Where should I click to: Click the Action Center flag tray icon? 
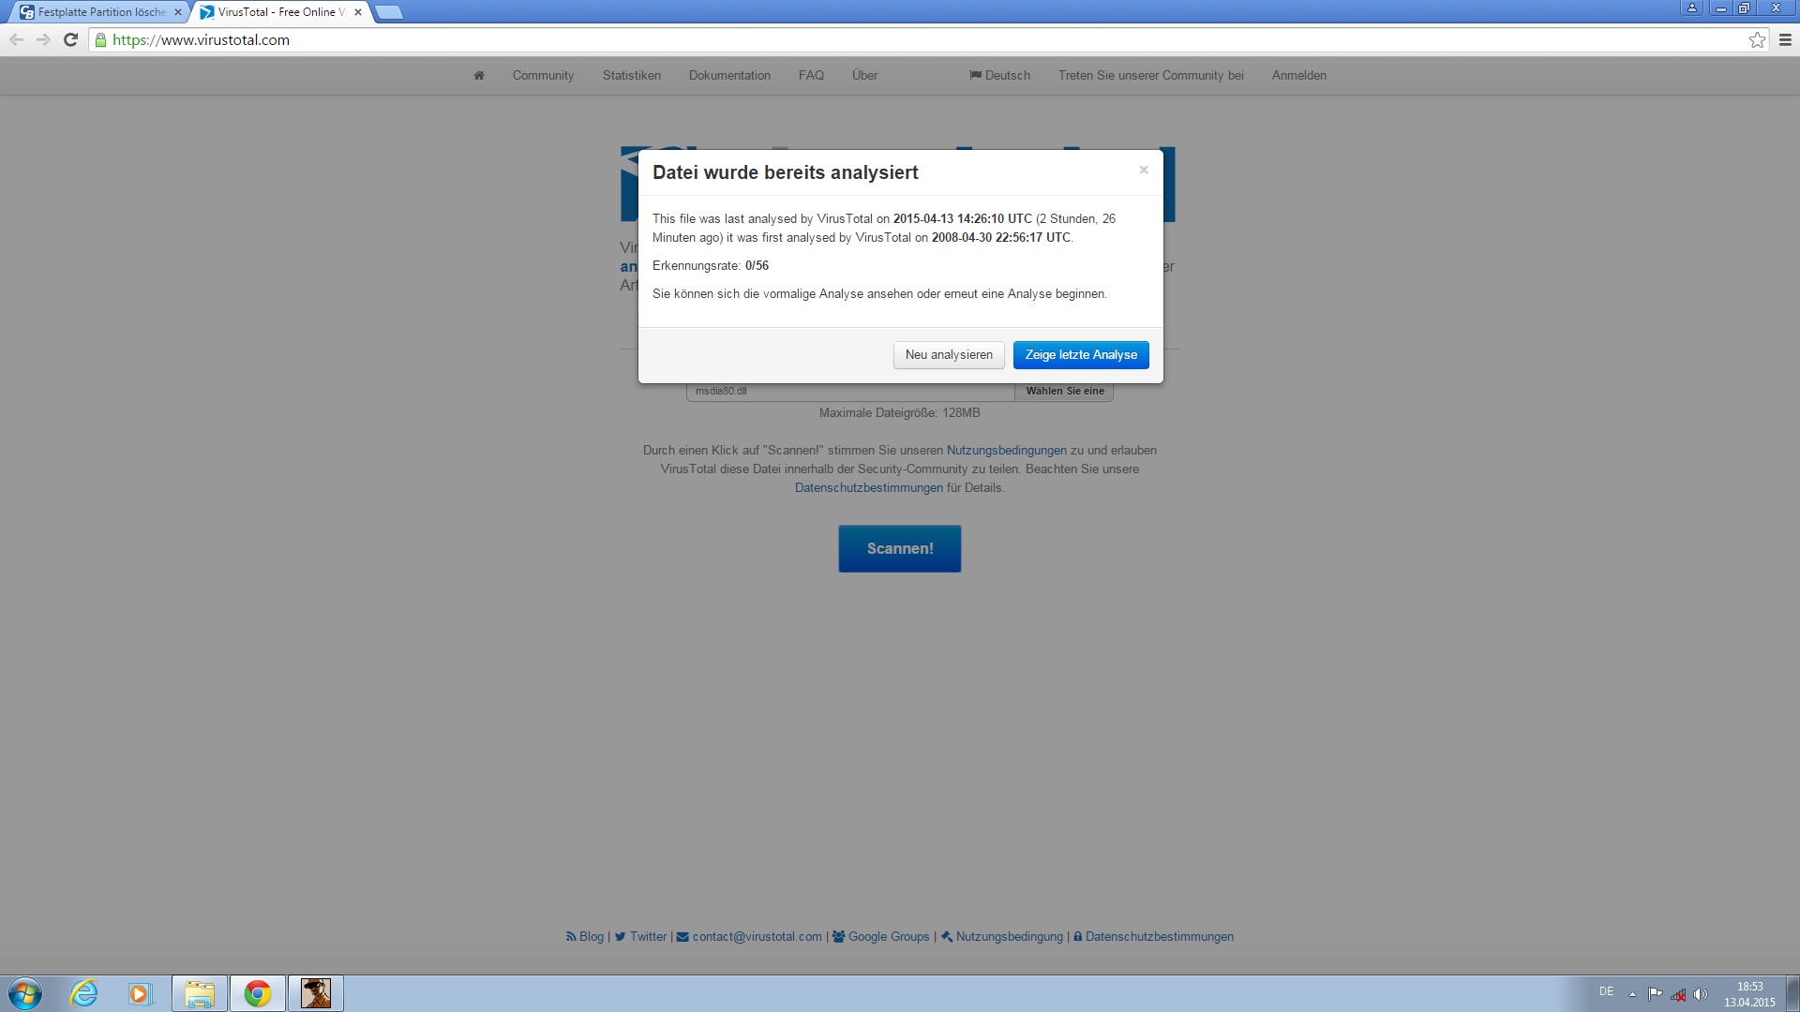[x=1656, y=994]
